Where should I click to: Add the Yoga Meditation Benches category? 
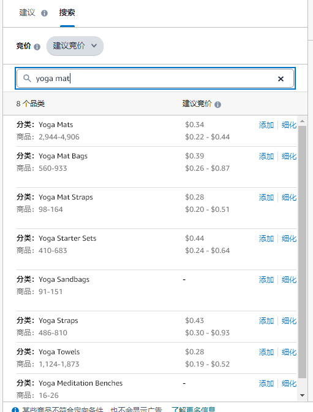click(x=266, y=383)
